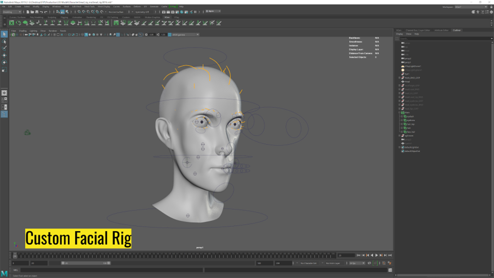Click the New scene icon
The width and height of the screenshot is (494, 278).
[27, 12]
